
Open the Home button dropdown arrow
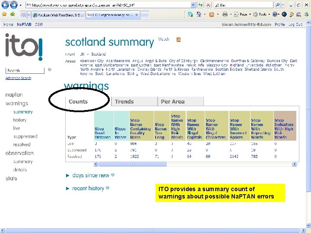pos(204,15)
